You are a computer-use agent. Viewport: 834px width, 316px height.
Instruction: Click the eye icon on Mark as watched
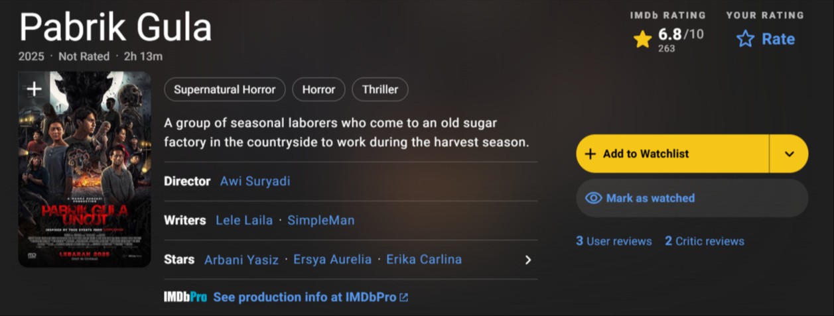pos(593,198)
